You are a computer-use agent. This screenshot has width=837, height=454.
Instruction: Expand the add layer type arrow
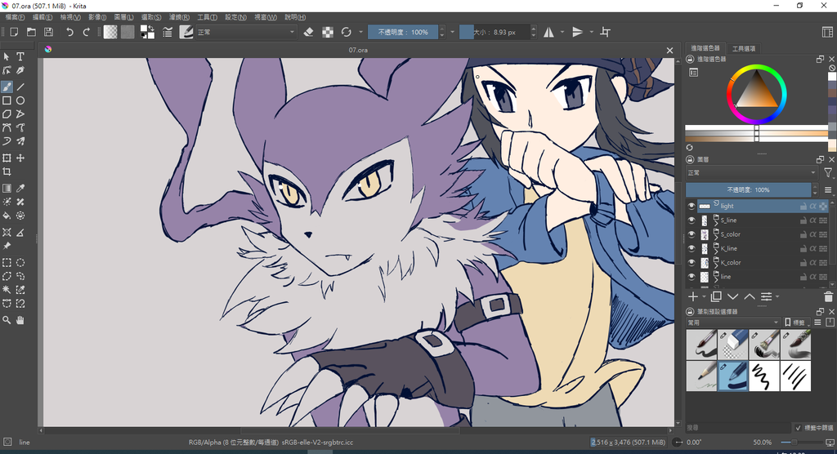click(704, 296)
